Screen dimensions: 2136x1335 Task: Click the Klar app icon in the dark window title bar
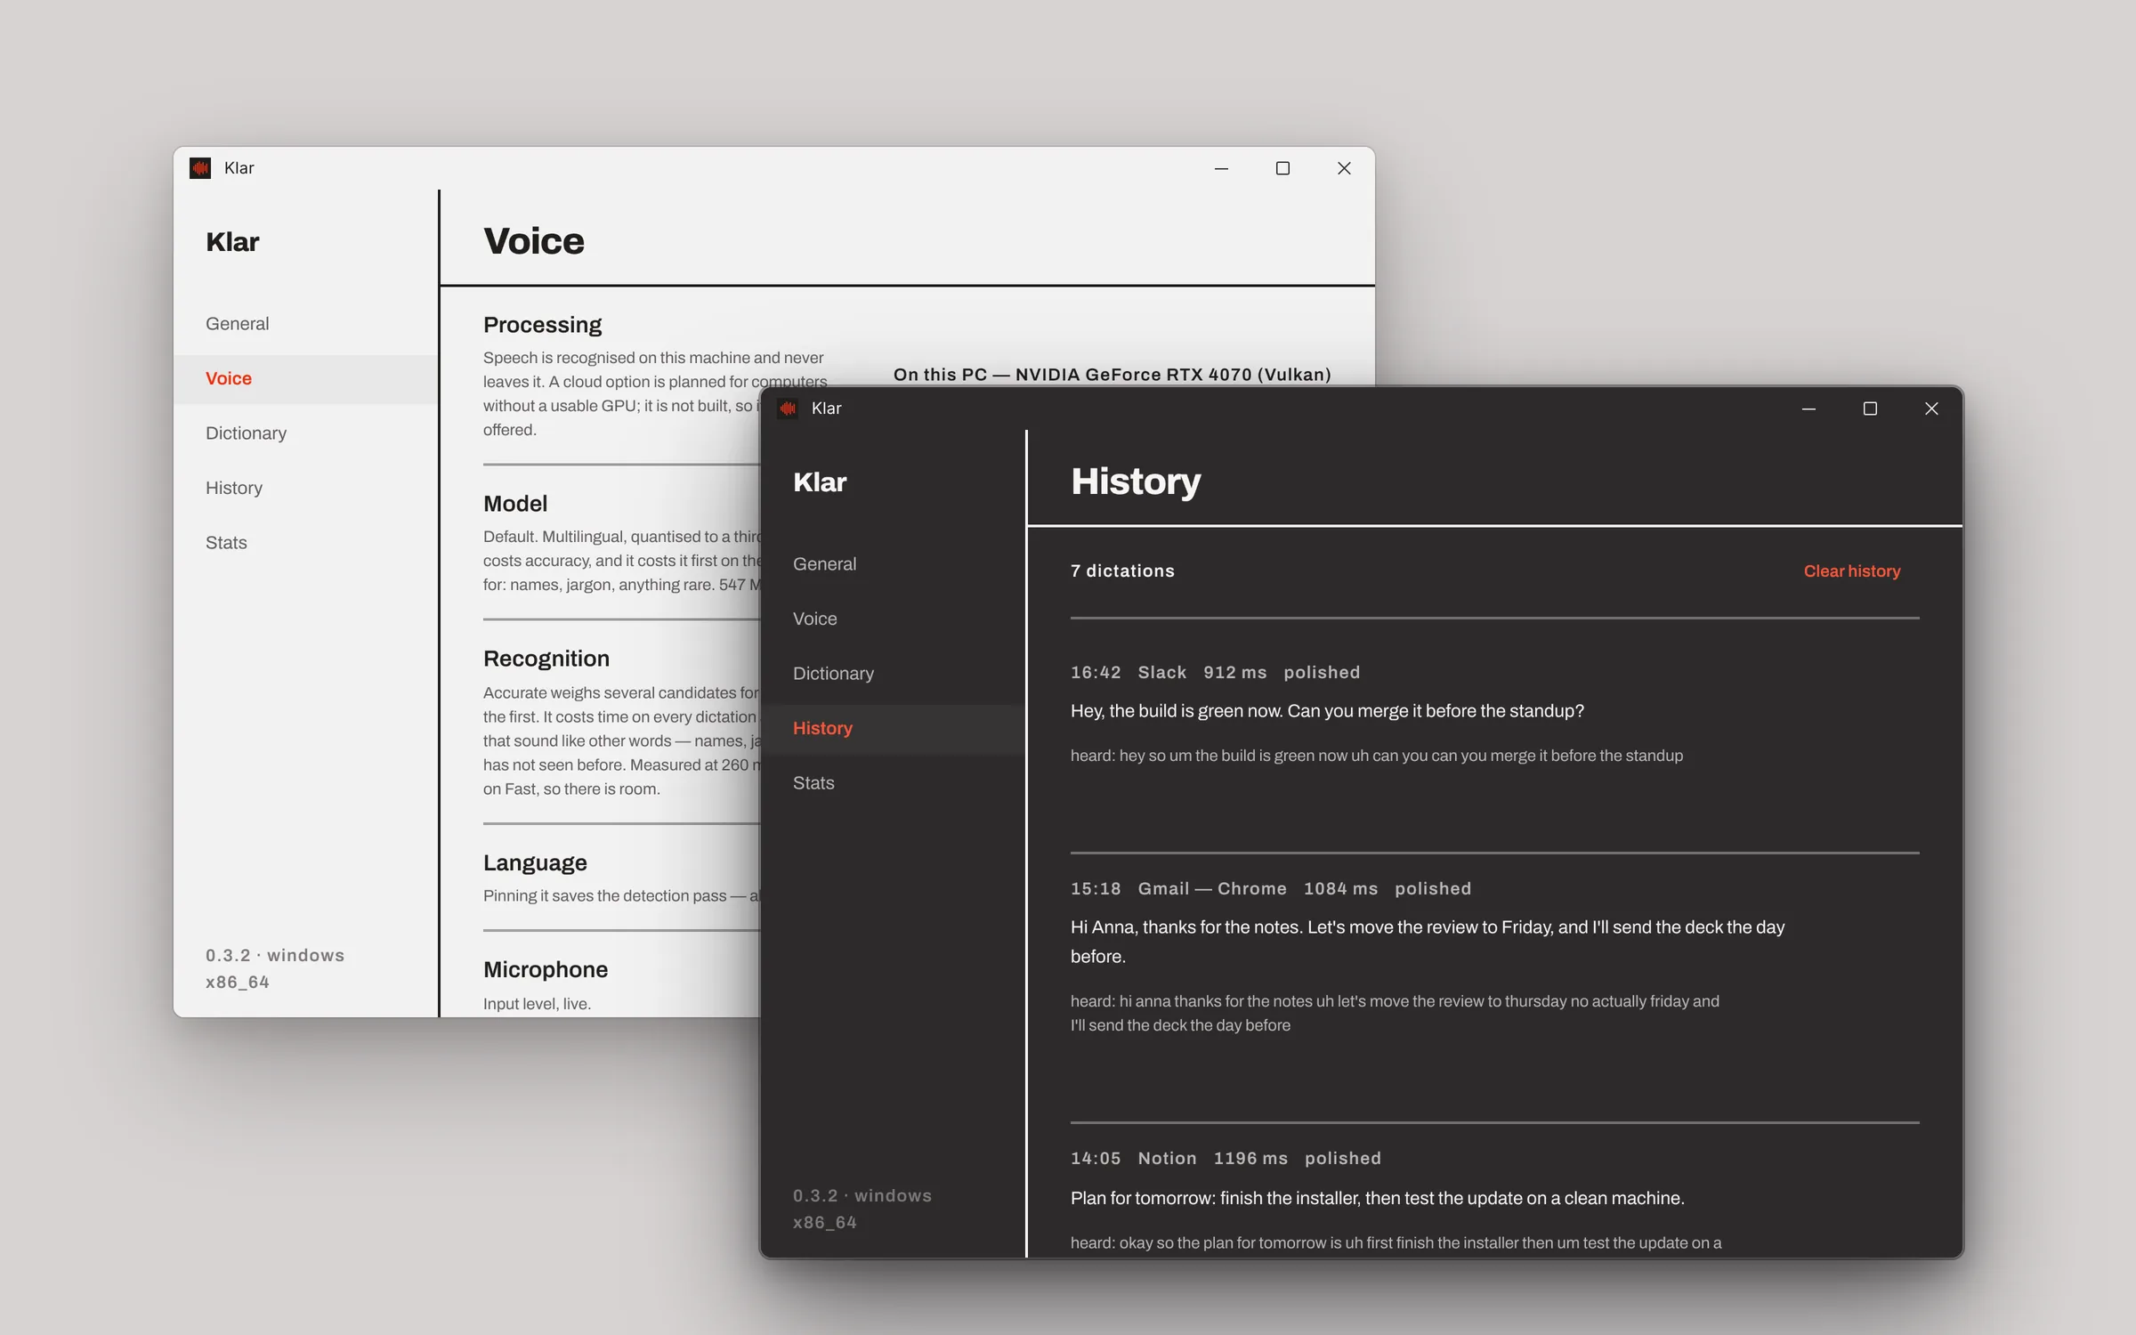[788, 409]
